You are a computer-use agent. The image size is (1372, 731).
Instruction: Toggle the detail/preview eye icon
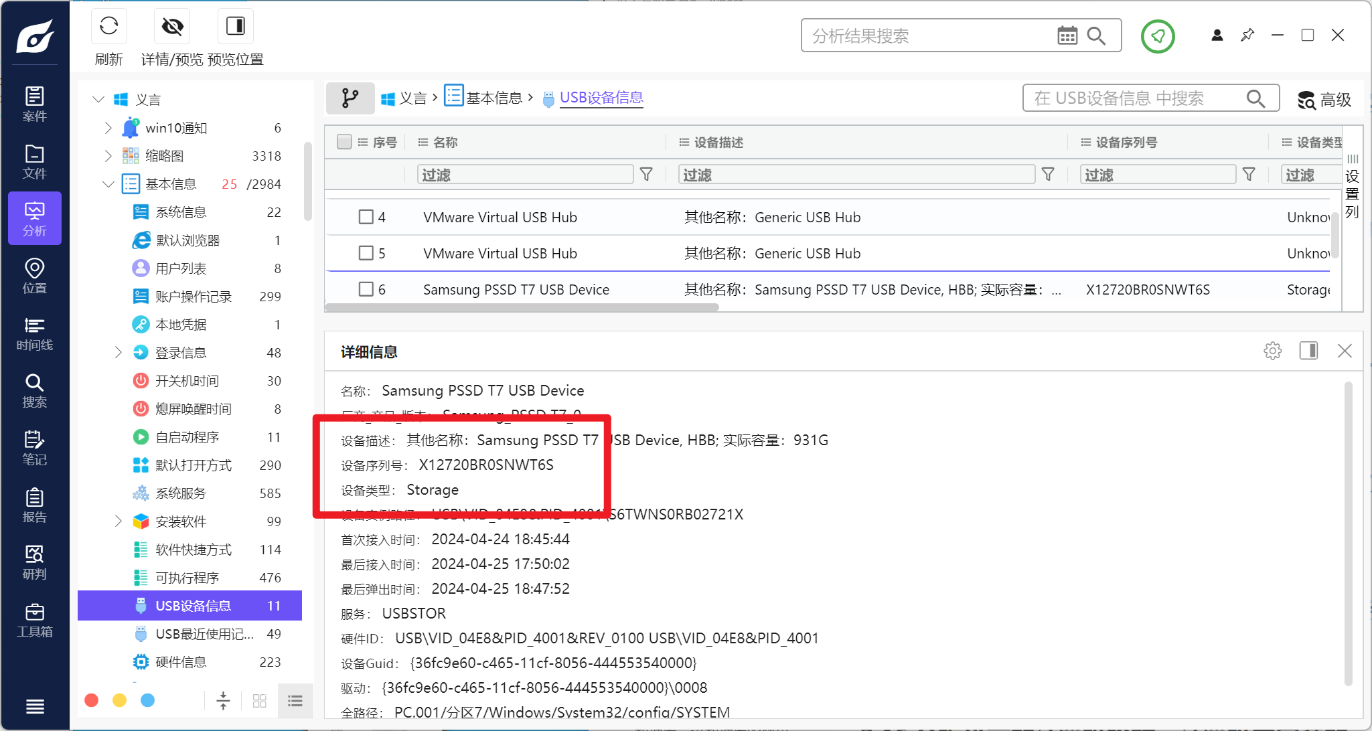click(x=172, y=27)
